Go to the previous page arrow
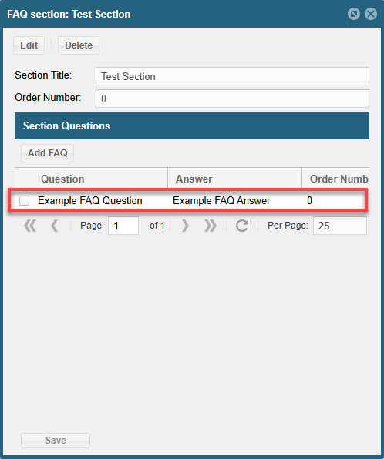 click(54, 226)
